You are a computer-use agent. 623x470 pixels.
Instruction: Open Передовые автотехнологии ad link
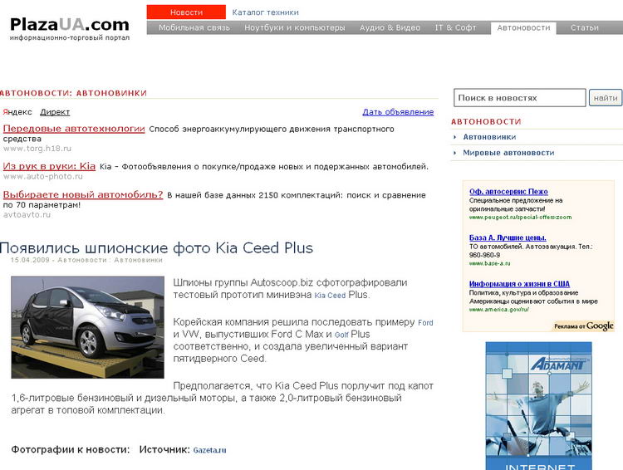(x=74, y=129)
